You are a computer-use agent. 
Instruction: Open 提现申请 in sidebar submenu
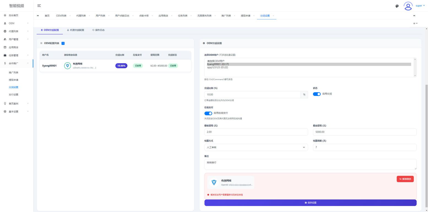click(x=13, y=80)
